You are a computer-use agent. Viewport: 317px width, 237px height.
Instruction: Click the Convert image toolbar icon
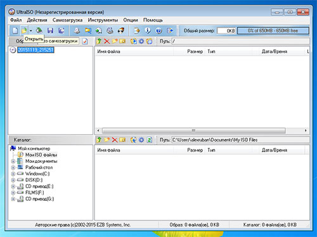coord(99,30)
